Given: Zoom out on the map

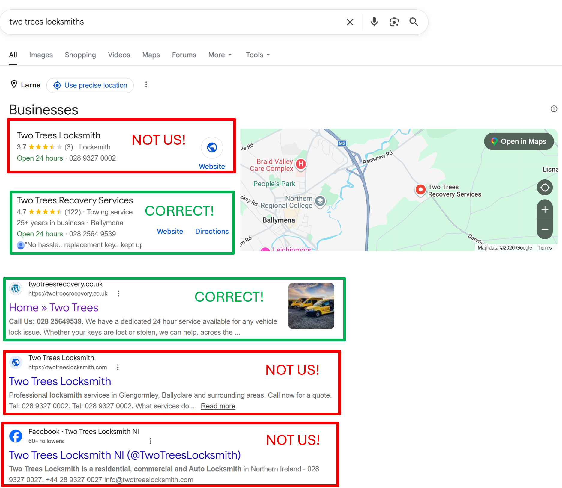Looking at the screenshot, I should (x=545, y=229).
